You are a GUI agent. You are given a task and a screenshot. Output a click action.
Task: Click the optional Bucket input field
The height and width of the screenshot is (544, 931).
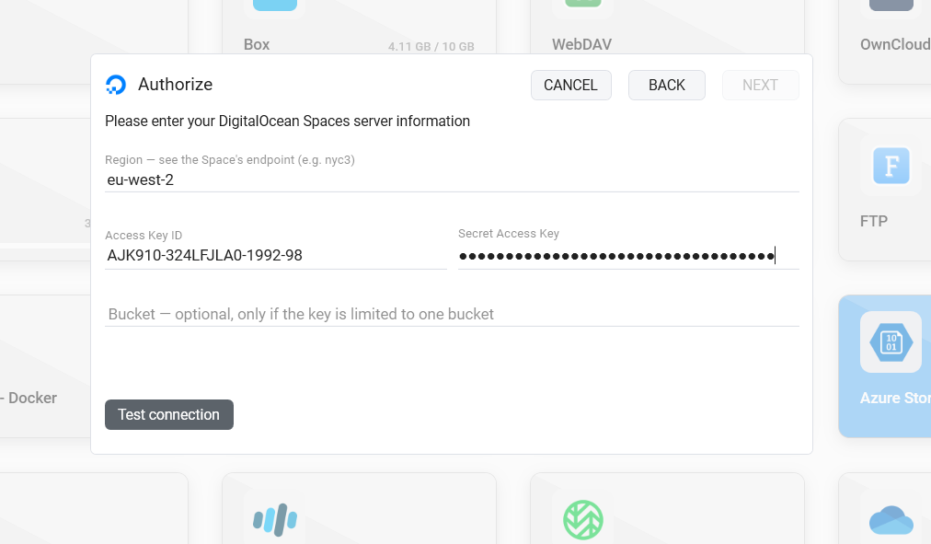(x=452, y=314)
